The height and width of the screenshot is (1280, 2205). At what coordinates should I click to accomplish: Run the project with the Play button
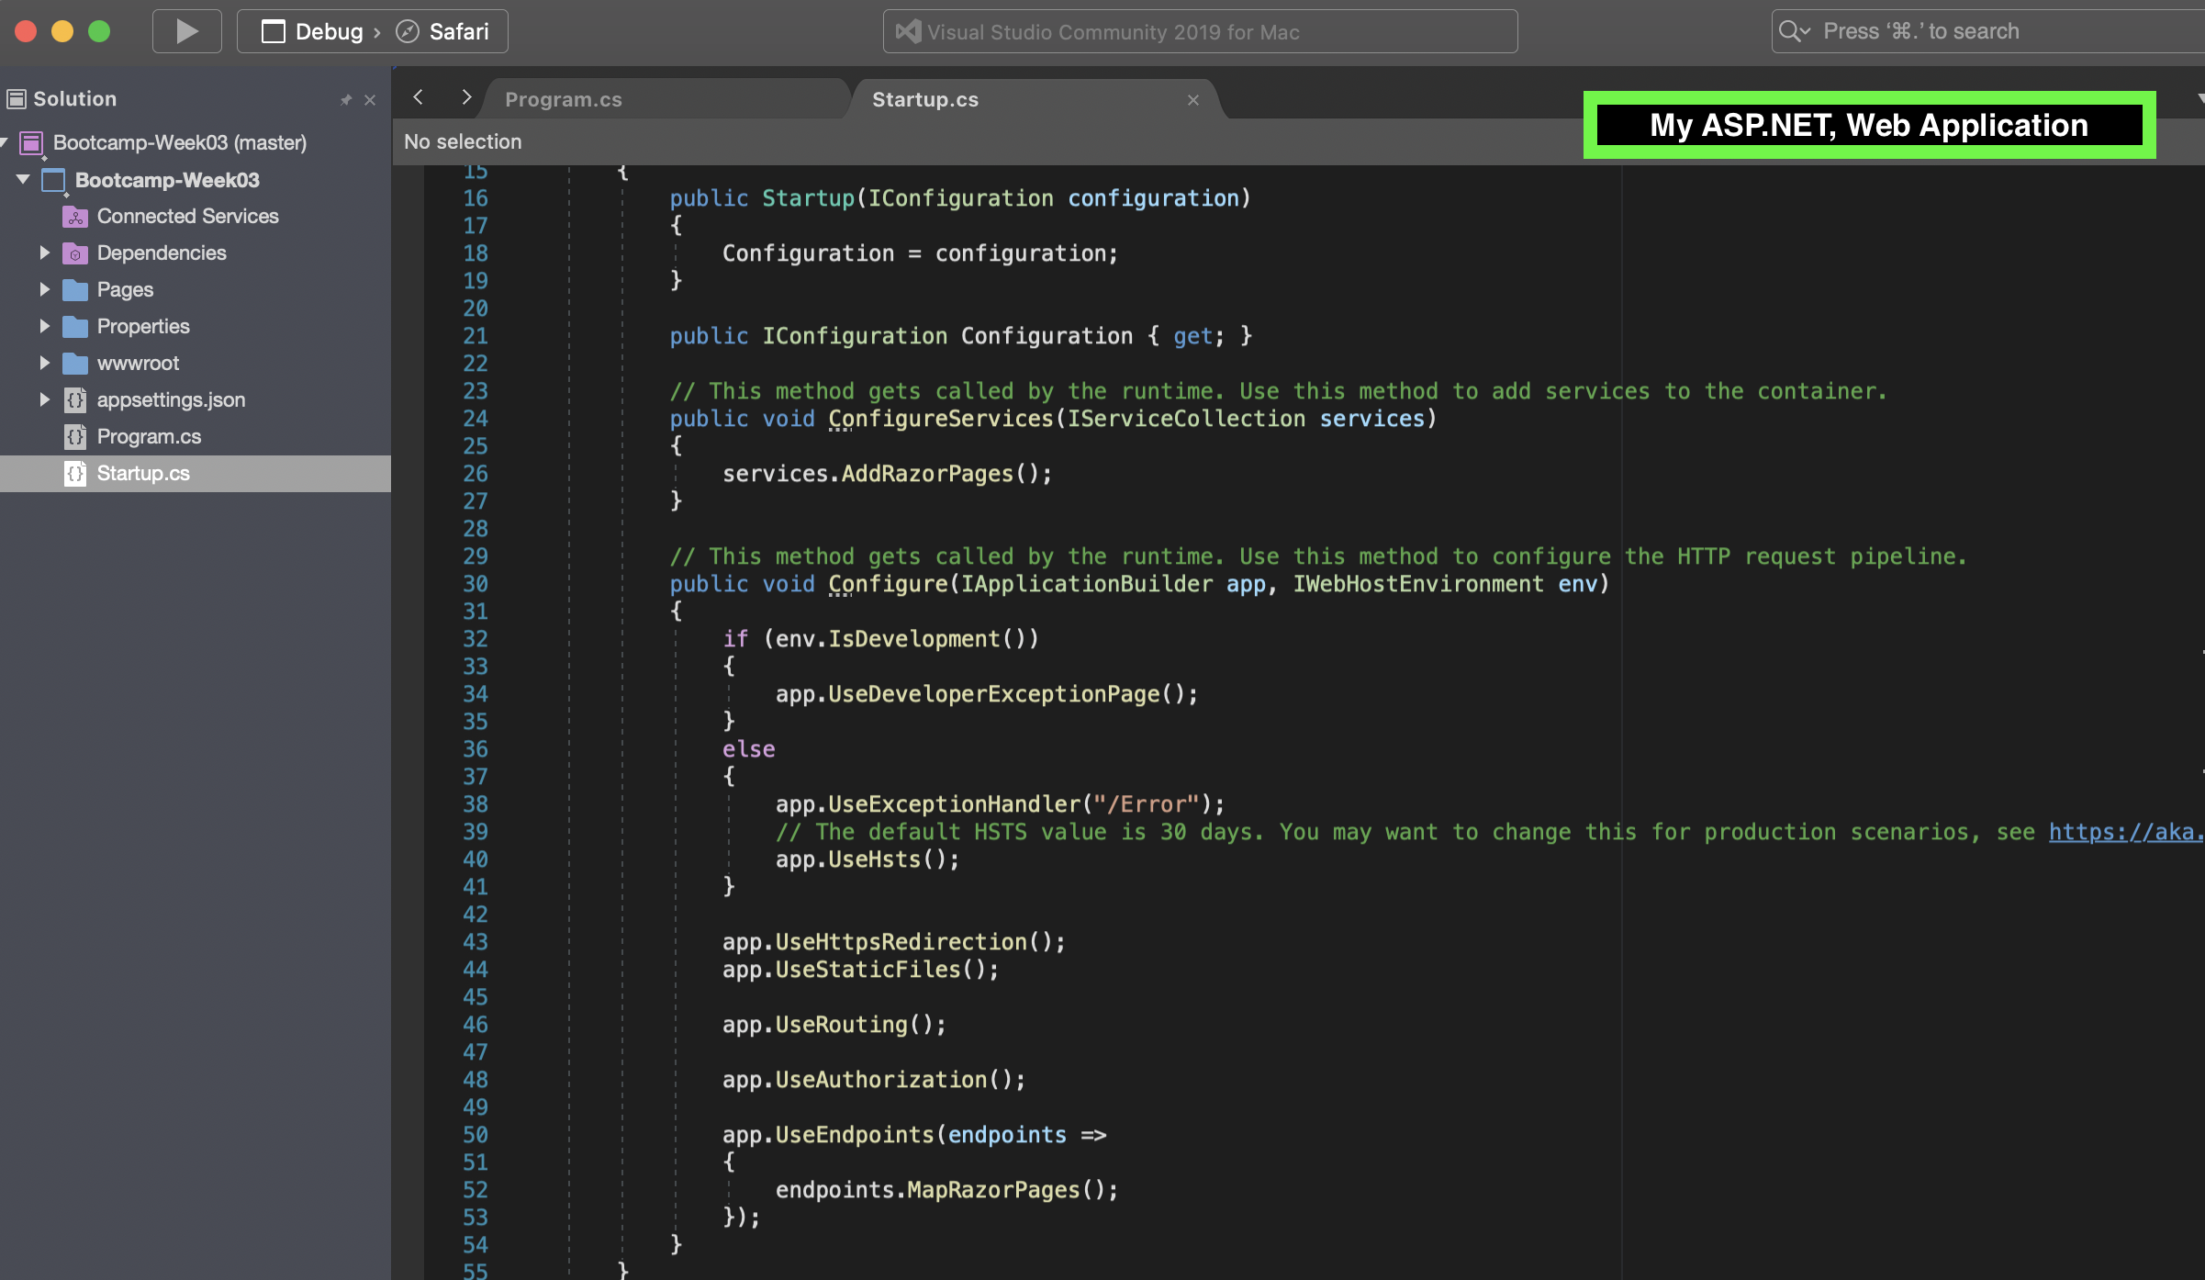click(x=187, y=31)
